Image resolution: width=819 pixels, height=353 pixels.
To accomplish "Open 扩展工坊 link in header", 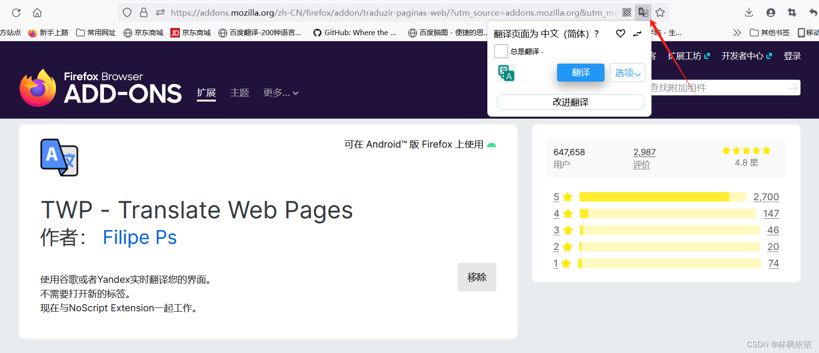I will (689, 56).
